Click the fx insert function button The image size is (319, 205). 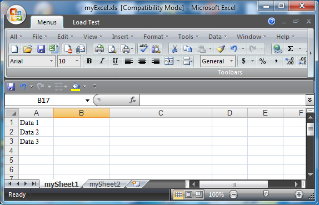[133, 100]
